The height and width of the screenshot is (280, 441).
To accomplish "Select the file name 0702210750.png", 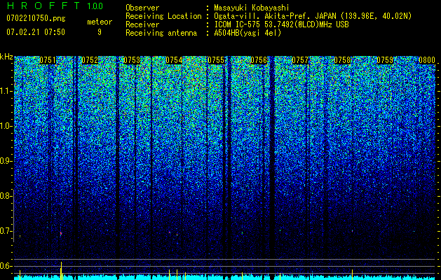I will [36, 18].
